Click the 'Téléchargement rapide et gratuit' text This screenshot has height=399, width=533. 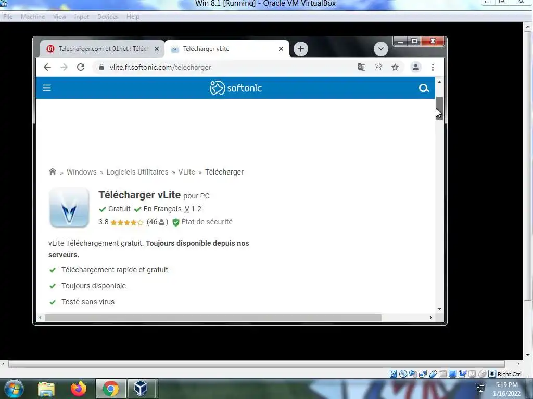(115, 270)
